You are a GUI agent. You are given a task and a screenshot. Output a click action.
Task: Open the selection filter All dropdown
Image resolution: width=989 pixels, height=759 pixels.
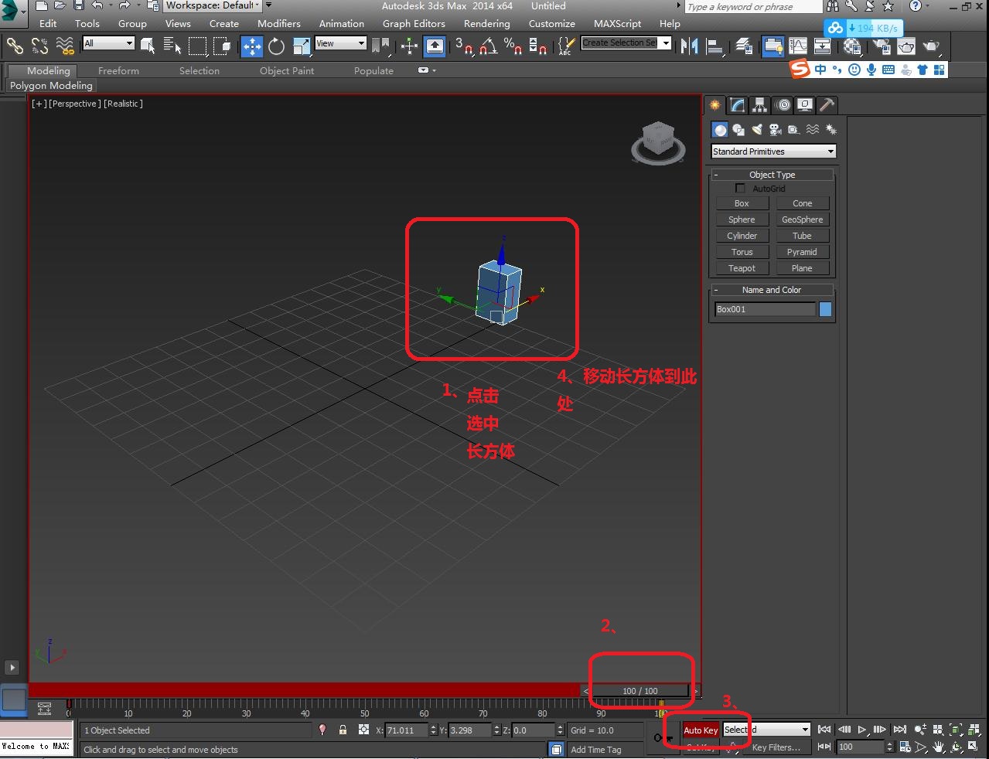pyautogui.click(x=109, y=43)
